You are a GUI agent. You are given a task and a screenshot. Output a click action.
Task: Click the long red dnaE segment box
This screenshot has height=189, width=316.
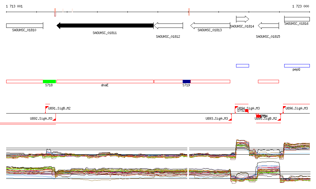105,82
